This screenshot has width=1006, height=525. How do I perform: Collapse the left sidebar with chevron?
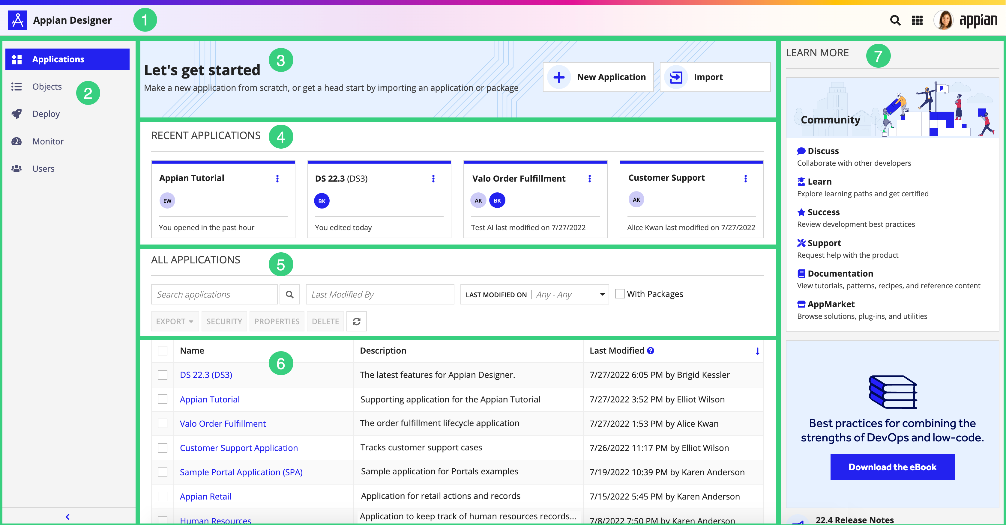[67, 517]
